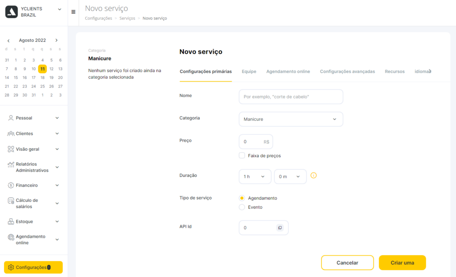Click the Financeiro dollar icon

[11, 185]
